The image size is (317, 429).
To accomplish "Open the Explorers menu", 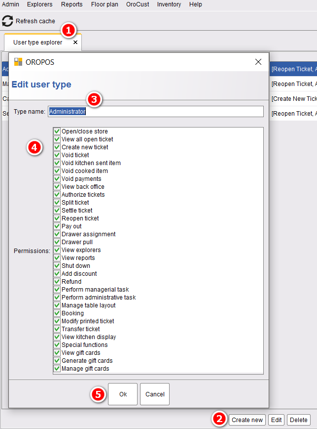I will [x=39, y=4].
